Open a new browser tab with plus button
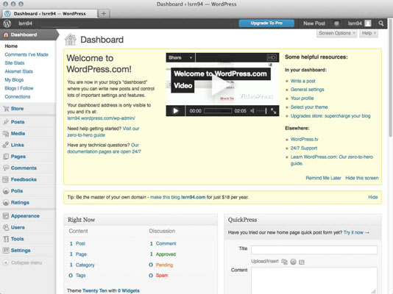The height and width of the screenshot is (294, 393). coord(104,13)
